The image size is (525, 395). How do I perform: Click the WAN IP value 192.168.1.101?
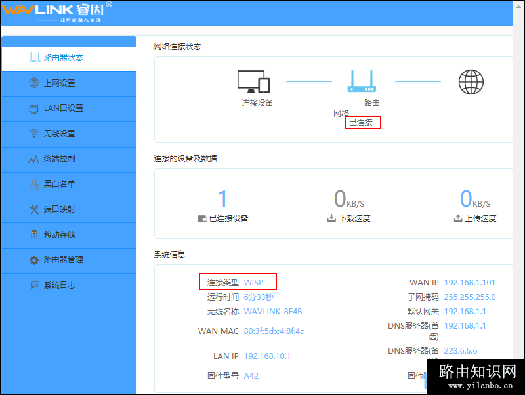point(469,283)
